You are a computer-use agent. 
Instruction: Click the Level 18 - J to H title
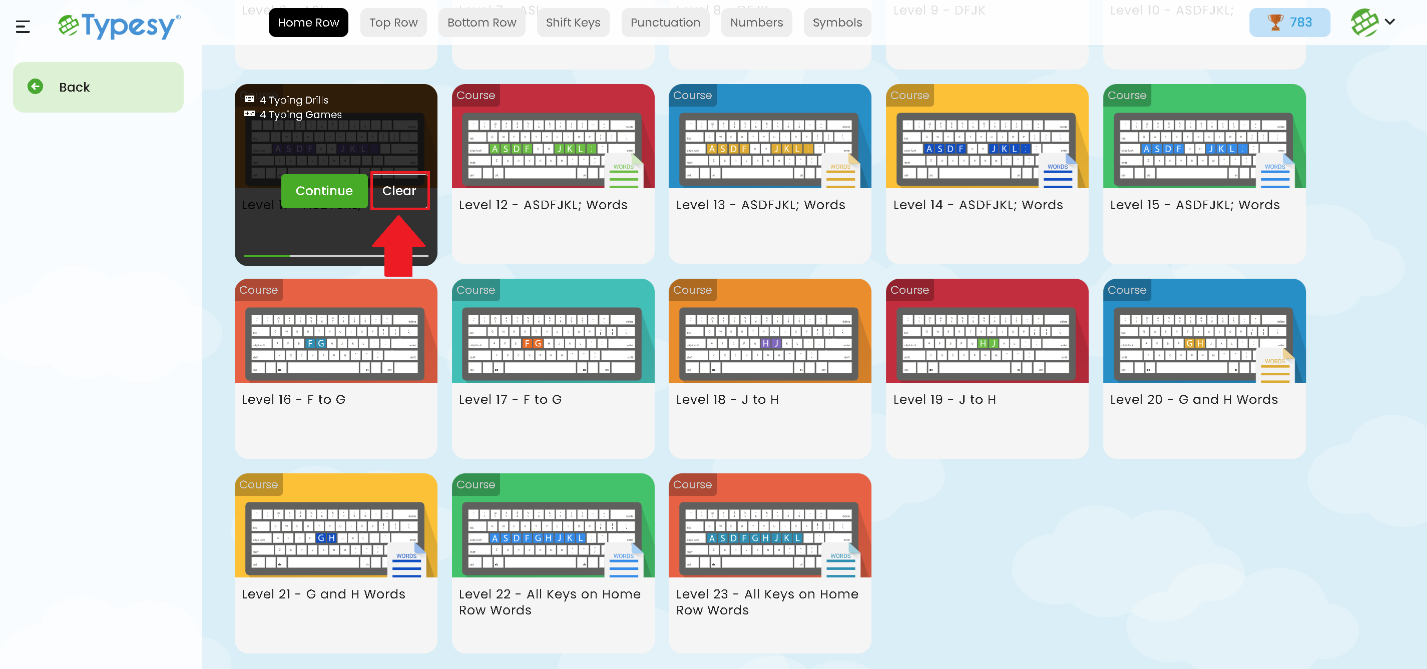(727, 399)
